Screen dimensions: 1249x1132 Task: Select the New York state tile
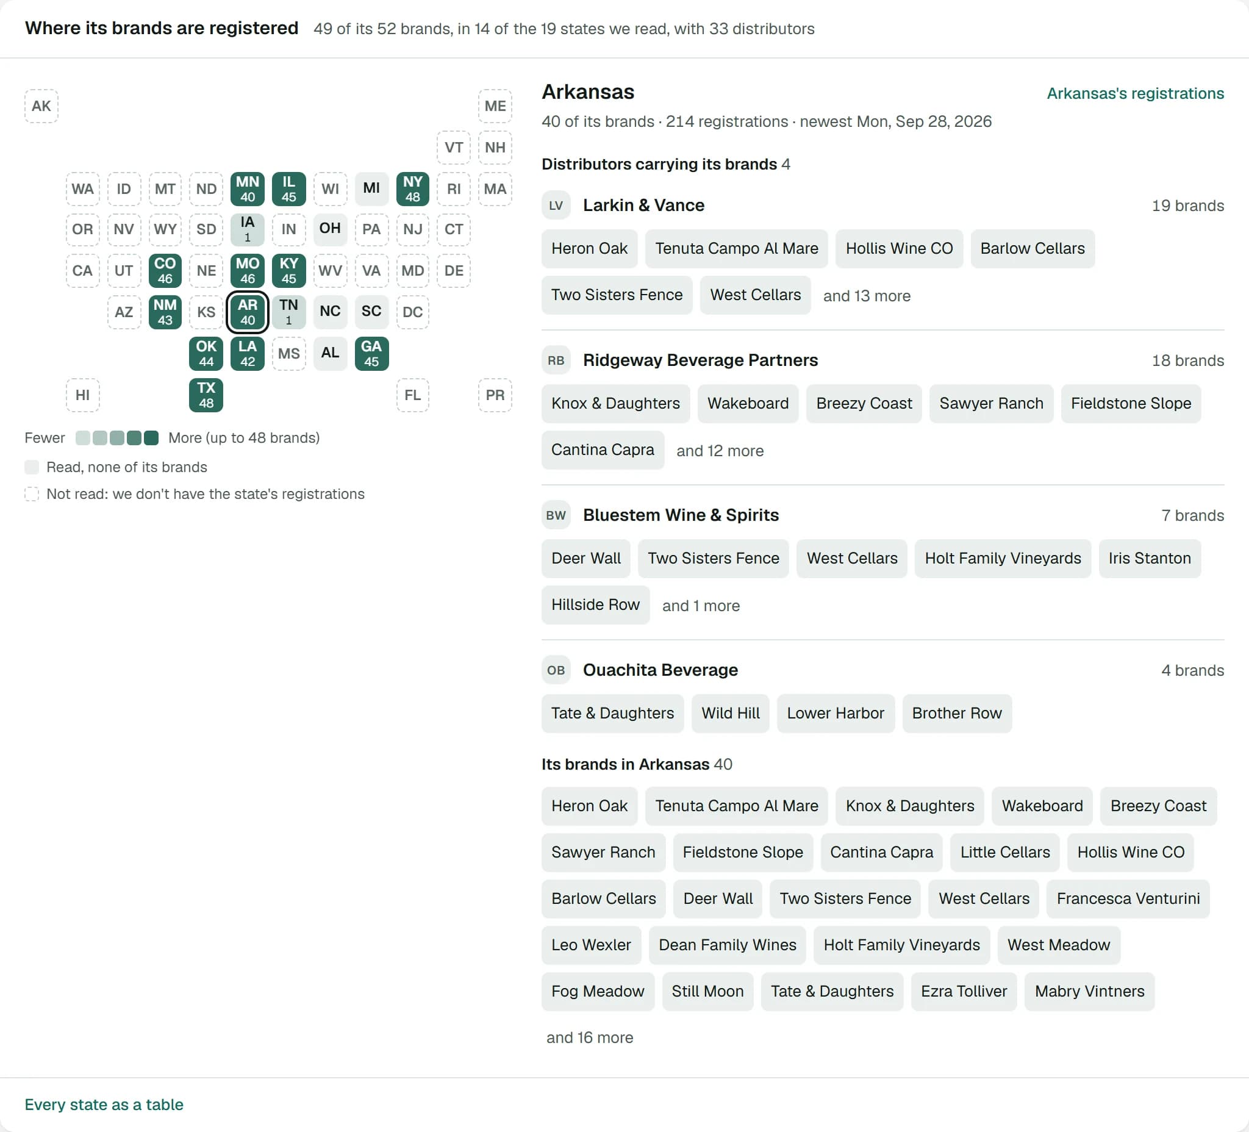[413, 188]
